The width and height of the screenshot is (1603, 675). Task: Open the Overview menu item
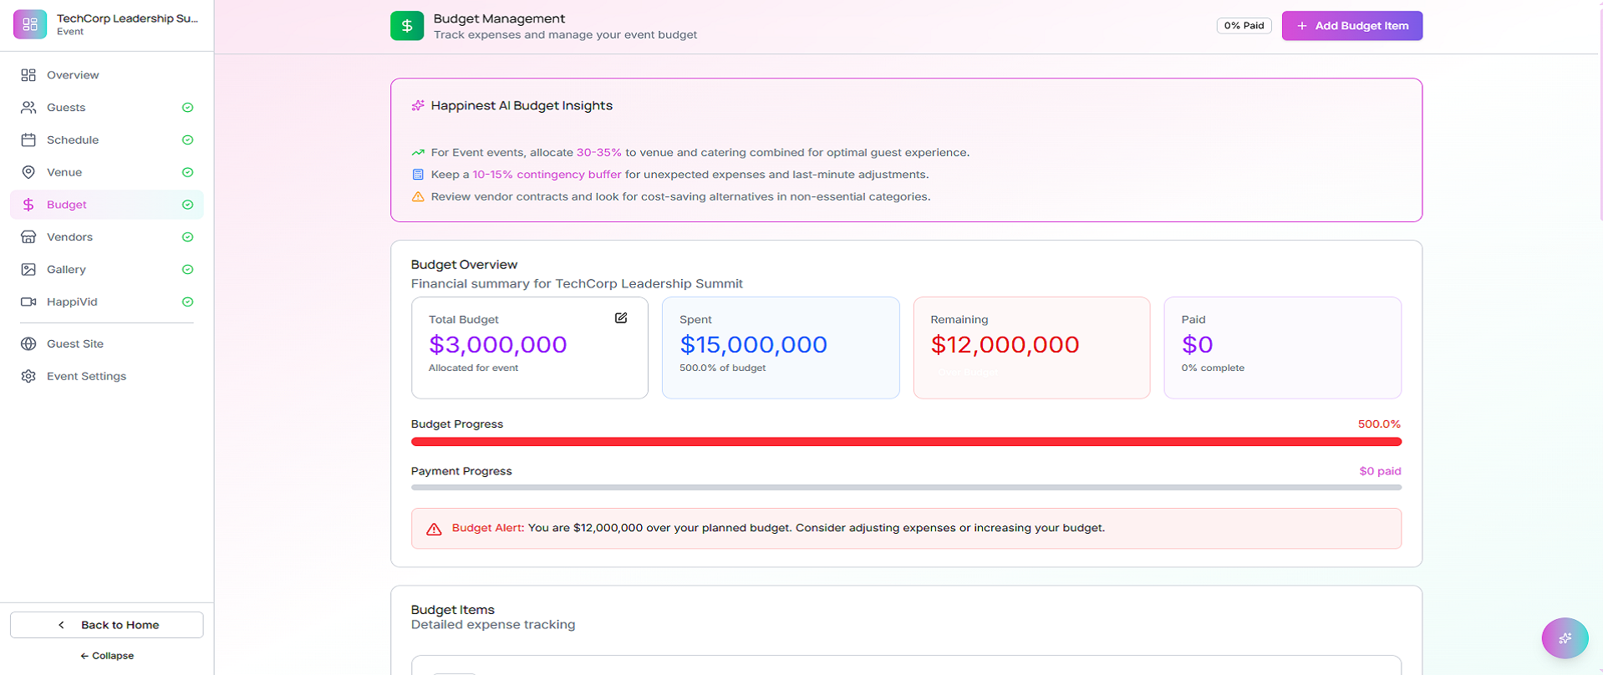(x=73, y=75)
